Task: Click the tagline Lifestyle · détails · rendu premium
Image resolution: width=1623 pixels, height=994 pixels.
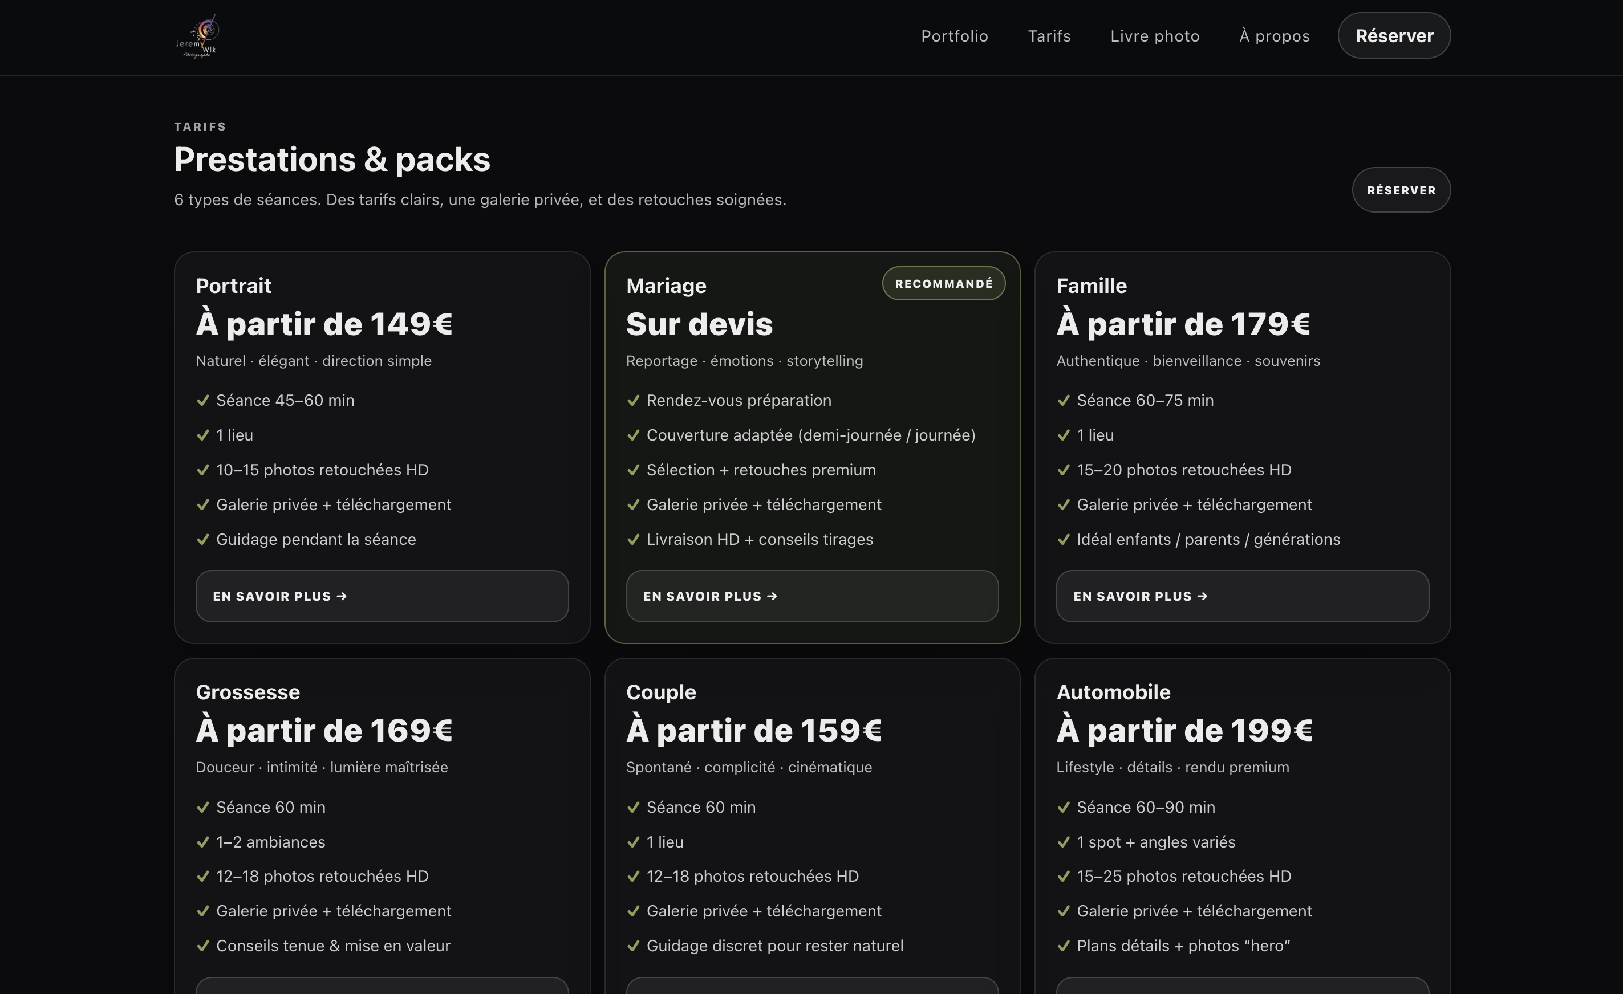Action: pyautogui.click(x=1172, y=768)
